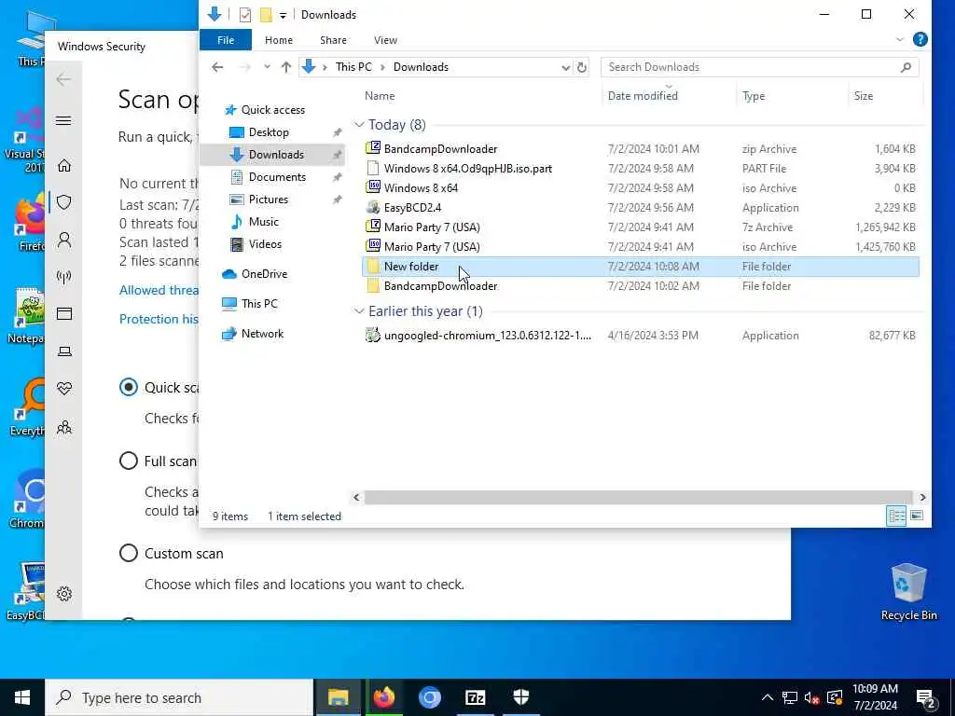
Task: Switch to Large icons view layout icon
Action: (x=917, y=516)
